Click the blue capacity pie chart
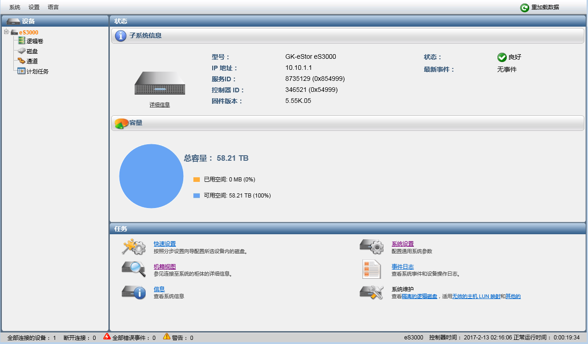 [x=151, y=176]
